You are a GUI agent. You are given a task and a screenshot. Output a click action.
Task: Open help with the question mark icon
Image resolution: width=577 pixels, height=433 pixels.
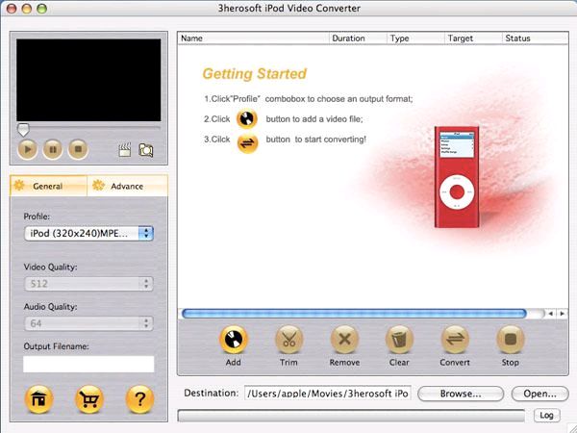tap(140, 399)
